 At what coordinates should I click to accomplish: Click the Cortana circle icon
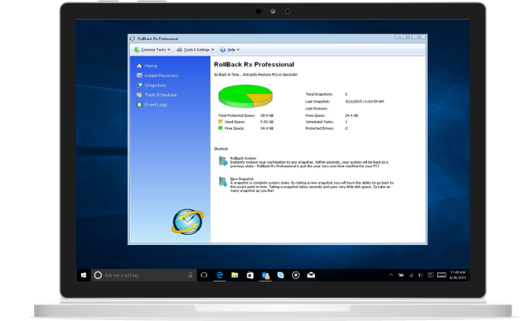[98, 275]
